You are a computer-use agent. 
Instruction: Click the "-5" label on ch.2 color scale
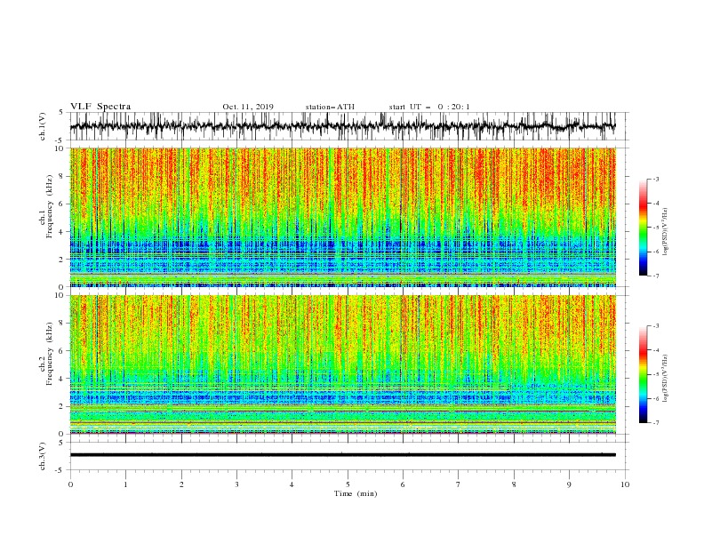click(655, 374)
